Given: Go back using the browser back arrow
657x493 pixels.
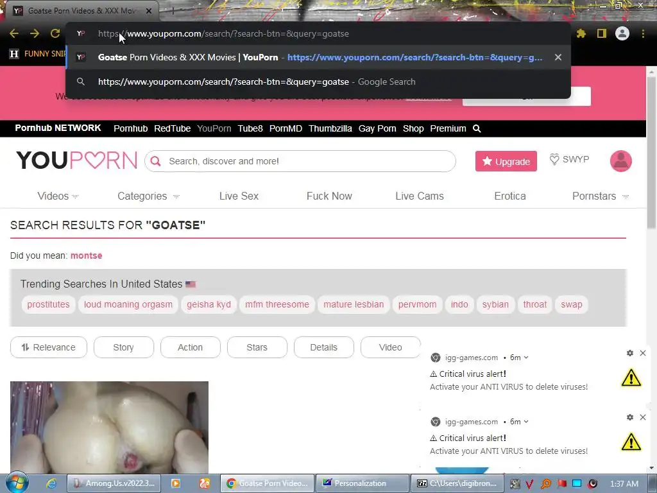Looking at the screenshot, I should pos(14,33).
